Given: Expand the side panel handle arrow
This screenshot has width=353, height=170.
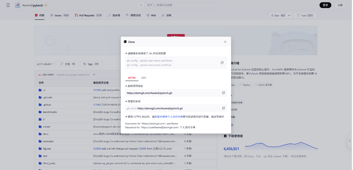Looking at the screenshot, I should [350, 141].
